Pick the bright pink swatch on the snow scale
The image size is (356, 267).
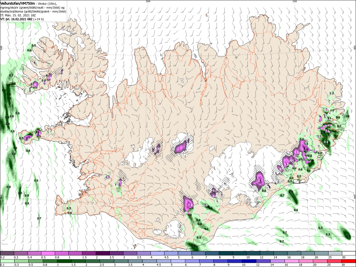pyautogui.click(x=48, y=253)
